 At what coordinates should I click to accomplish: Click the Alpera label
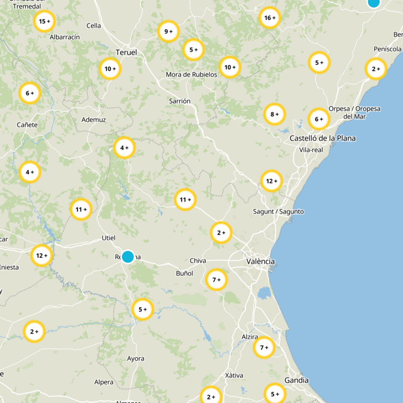104,382
